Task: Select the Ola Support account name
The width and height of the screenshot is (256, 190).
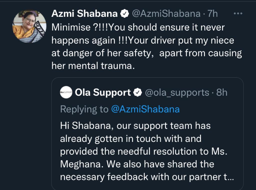Action: [103, 93]
